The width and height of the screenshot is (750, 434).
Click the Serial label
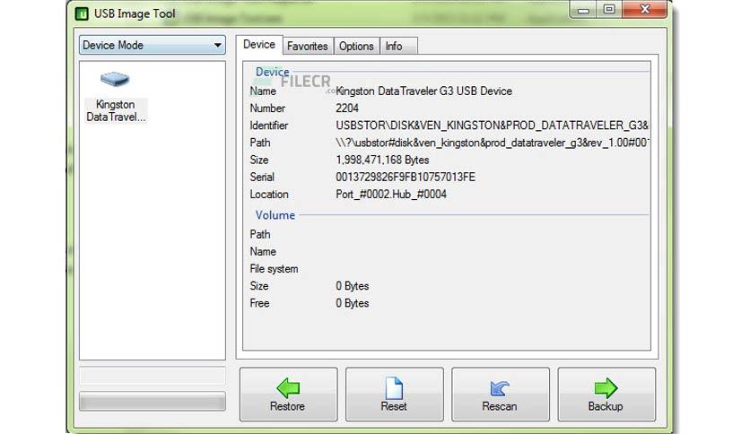[x=262, y=178]
